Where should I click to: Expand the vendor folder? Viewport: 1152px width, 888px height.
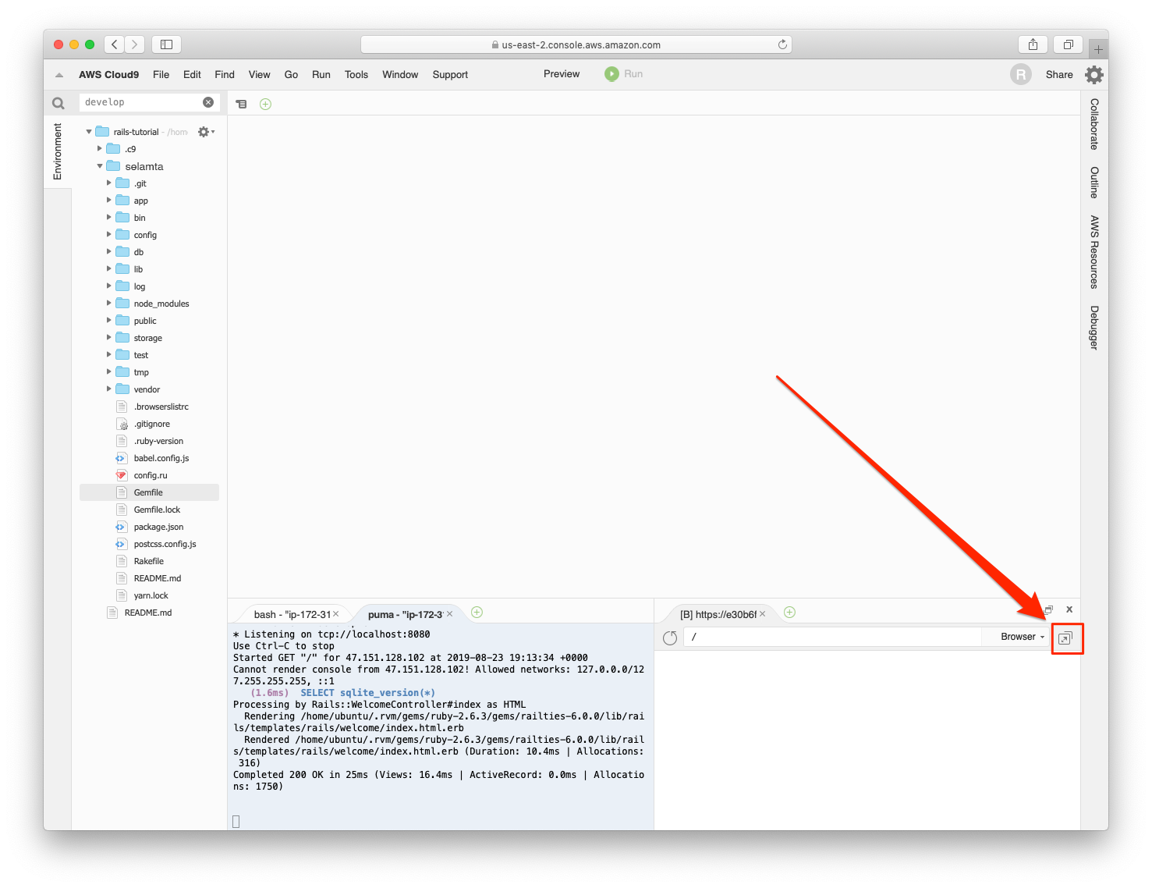coord(109,389)
